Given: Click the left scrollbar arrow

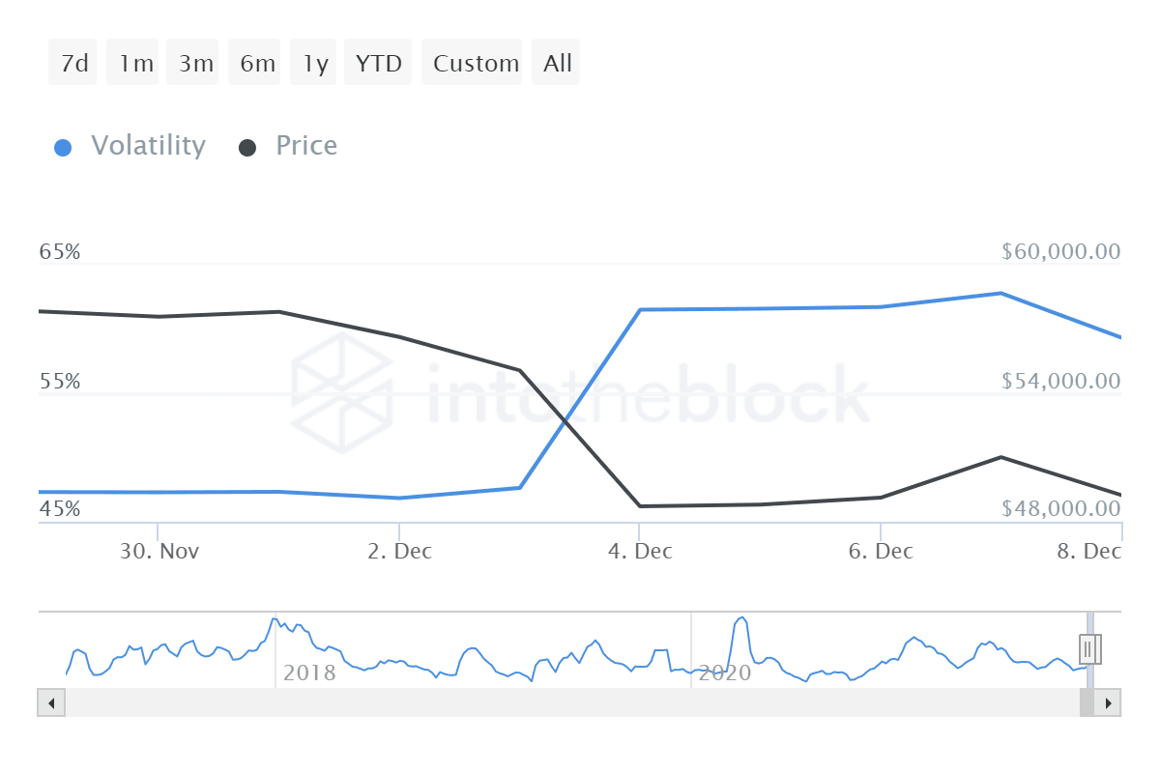Looking at the screenshot, I should point(50,703).
